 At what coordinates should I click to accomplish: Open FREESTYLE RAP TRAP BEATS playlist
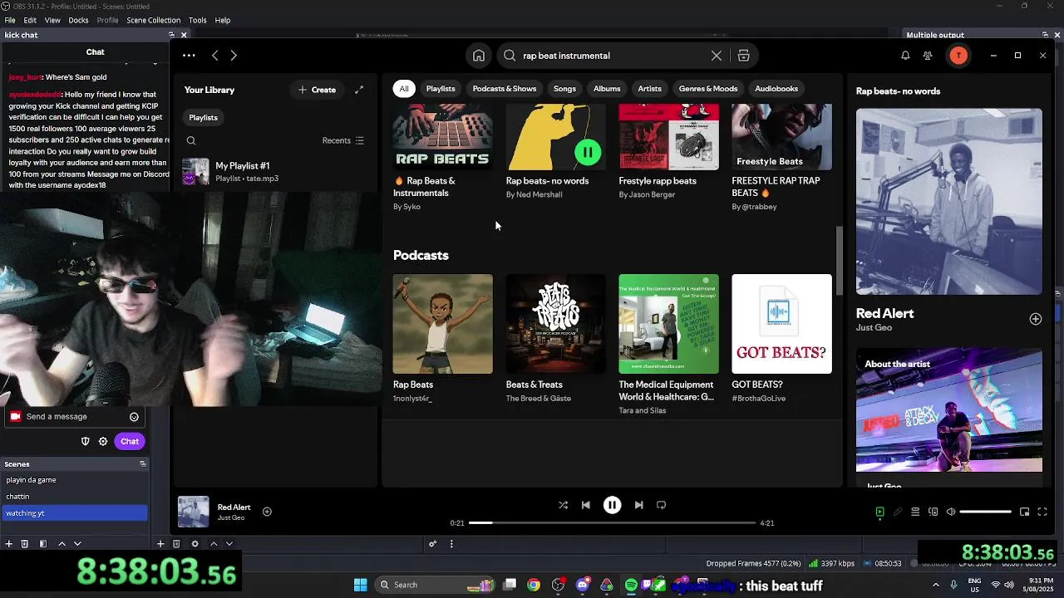coord(781,158)
